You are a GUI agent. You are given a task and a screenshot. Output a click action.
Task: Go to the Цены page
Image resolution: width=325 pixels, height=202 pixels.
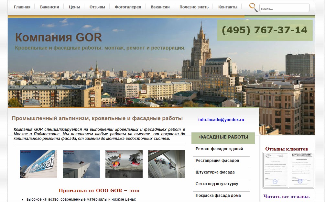pos(74,7)
